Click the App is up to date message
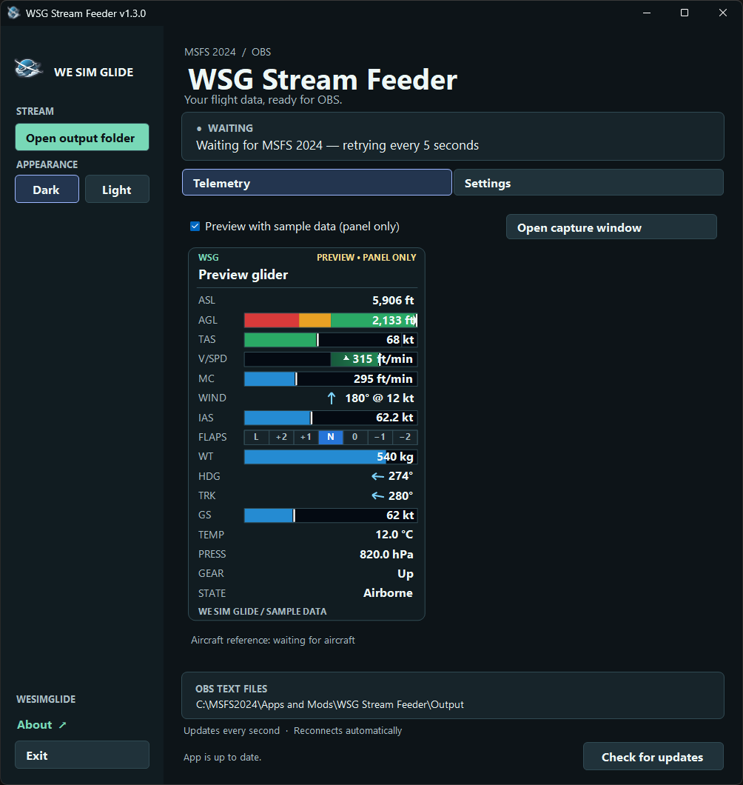 (x=222, y=757)
